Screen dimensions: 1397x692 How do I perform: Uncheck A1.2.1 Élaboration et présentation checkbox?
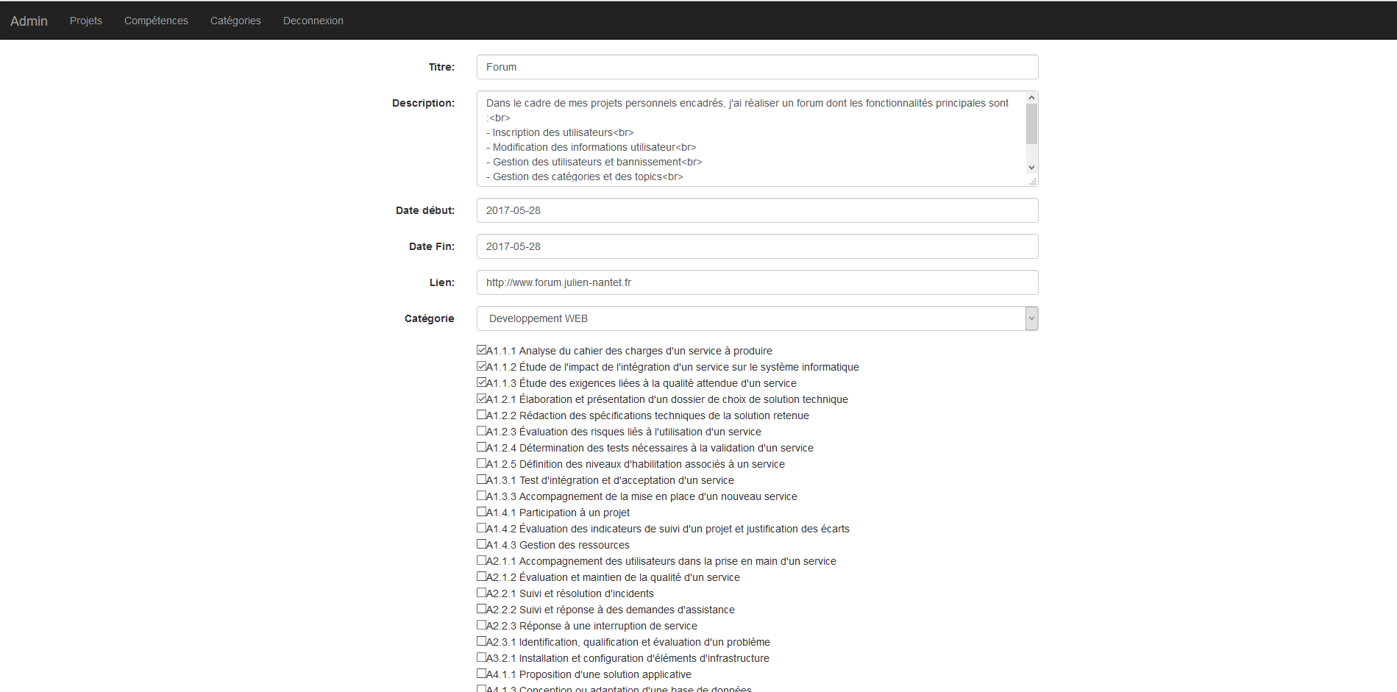(481, 399)
